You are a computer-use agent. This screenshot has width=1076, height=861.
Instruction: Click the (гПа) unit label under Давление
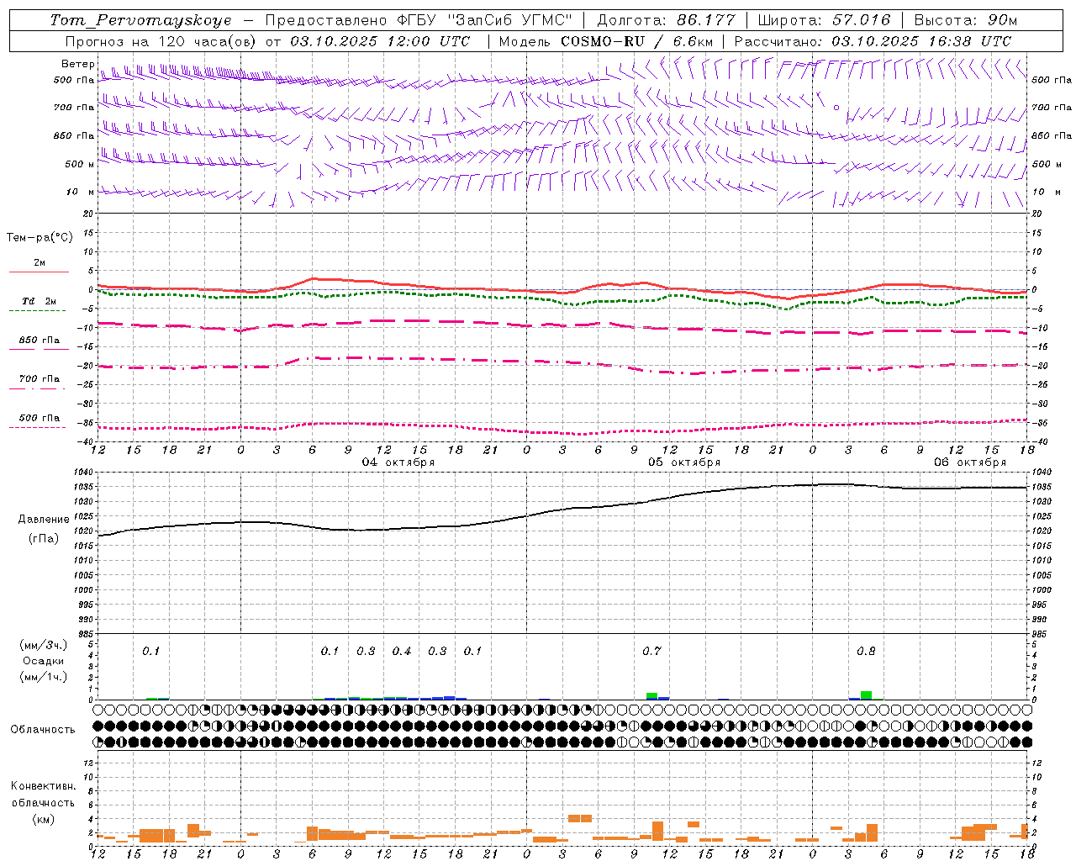click(43, 539)
